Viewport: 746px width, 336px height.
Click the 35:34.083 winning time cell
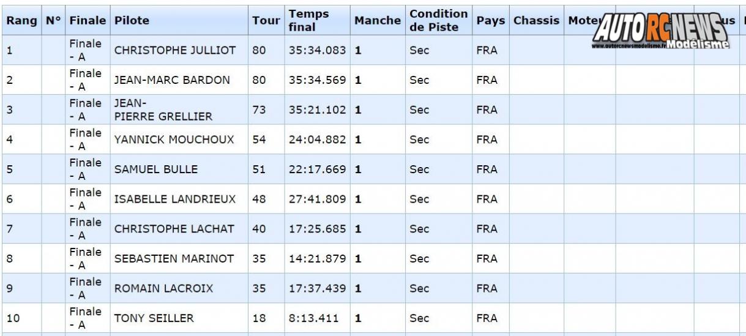point(317,50)
